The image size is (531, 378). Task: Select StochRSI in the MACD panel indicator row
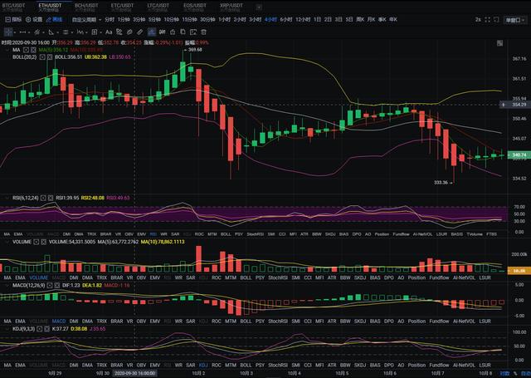pyautogui.click(x=278, y=321)
